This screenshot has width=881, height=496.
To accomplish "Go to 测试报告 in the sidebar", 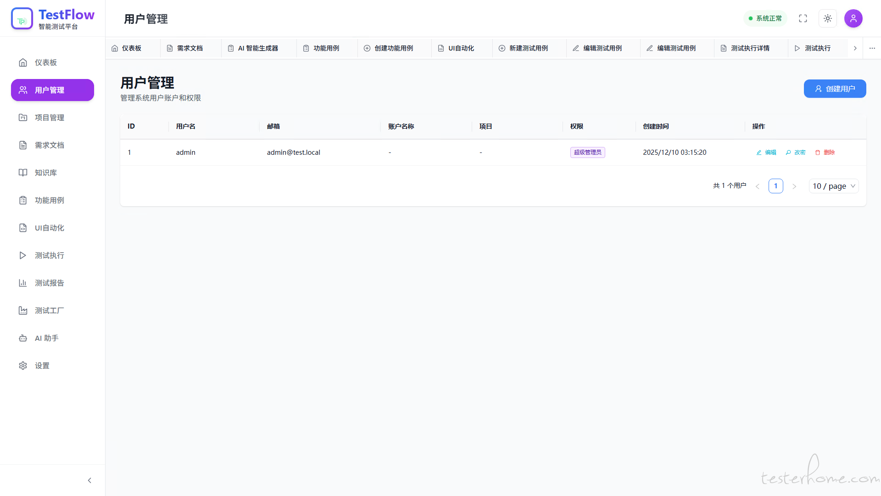I will pos(49,283).
